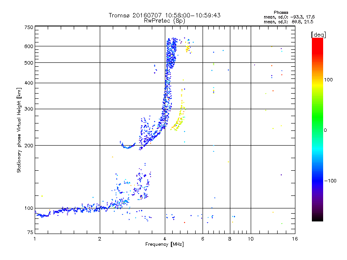Click the Frequency [MHz] axis label

pyautogui.click(x=164, y=244)
